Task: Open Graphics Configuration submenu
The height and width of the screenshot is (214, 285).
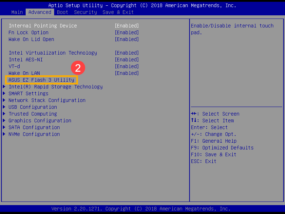Action: tap(40, 121)
